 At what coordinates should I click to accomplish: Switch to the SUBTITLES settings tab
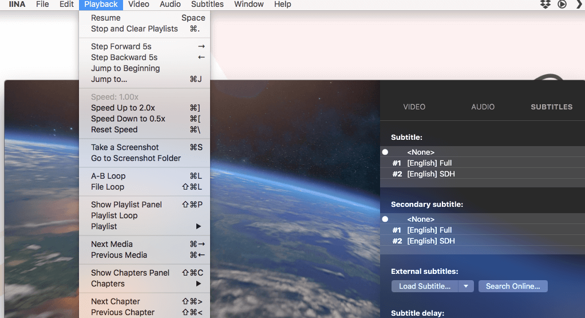pos(551,107)
